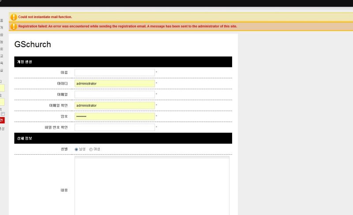Click the warning icon beside Registration failed message
Screen dimensions: 353x215
[14, 26]
